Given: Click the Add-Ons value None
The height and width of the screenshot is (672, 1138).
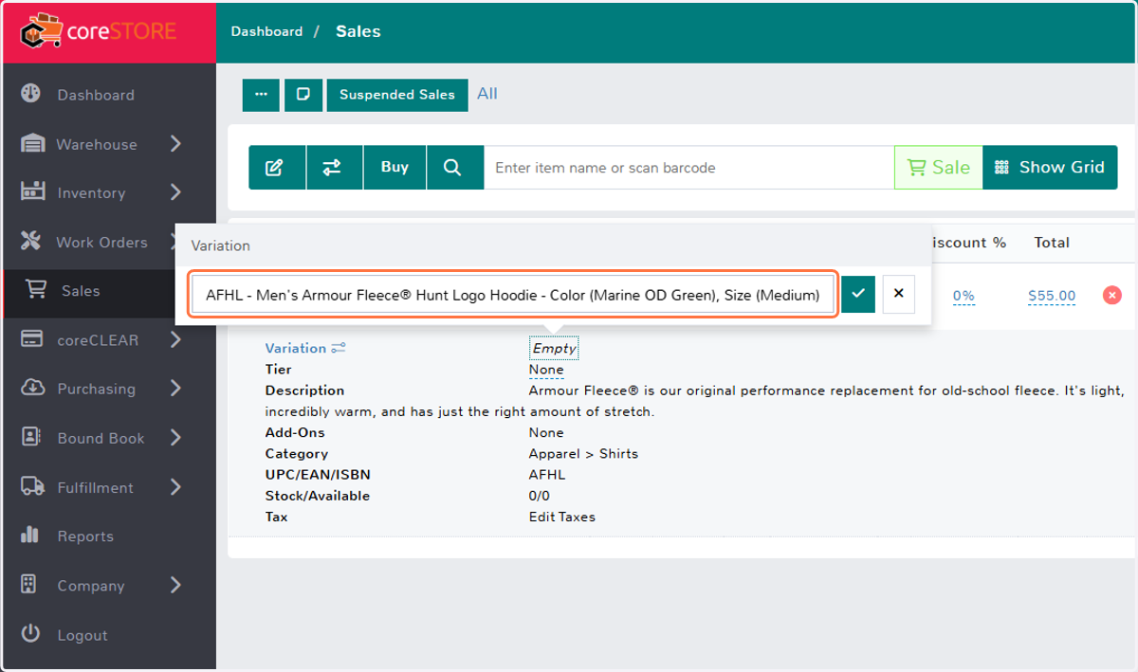Looking at the screenshot, I should [546, 433].
